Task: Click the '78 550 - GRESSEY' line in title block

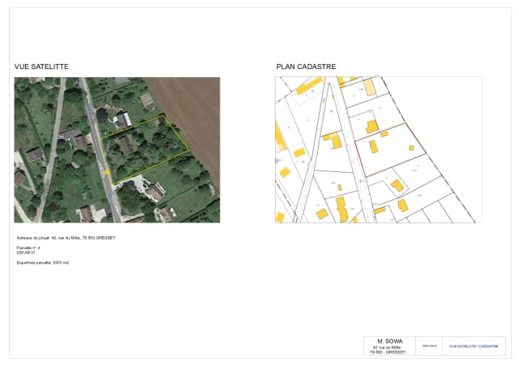Action: (386, 352)
